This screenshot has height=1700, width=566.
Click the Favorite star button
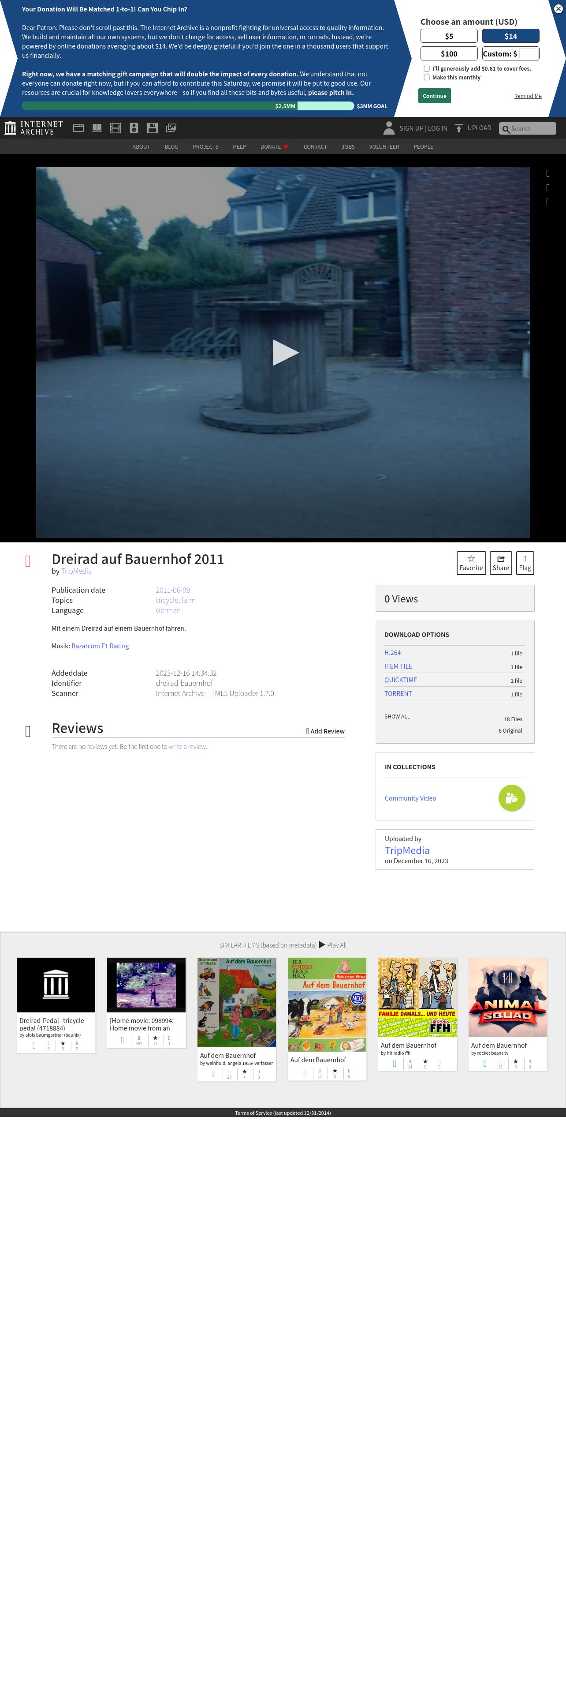pos(471,563)
